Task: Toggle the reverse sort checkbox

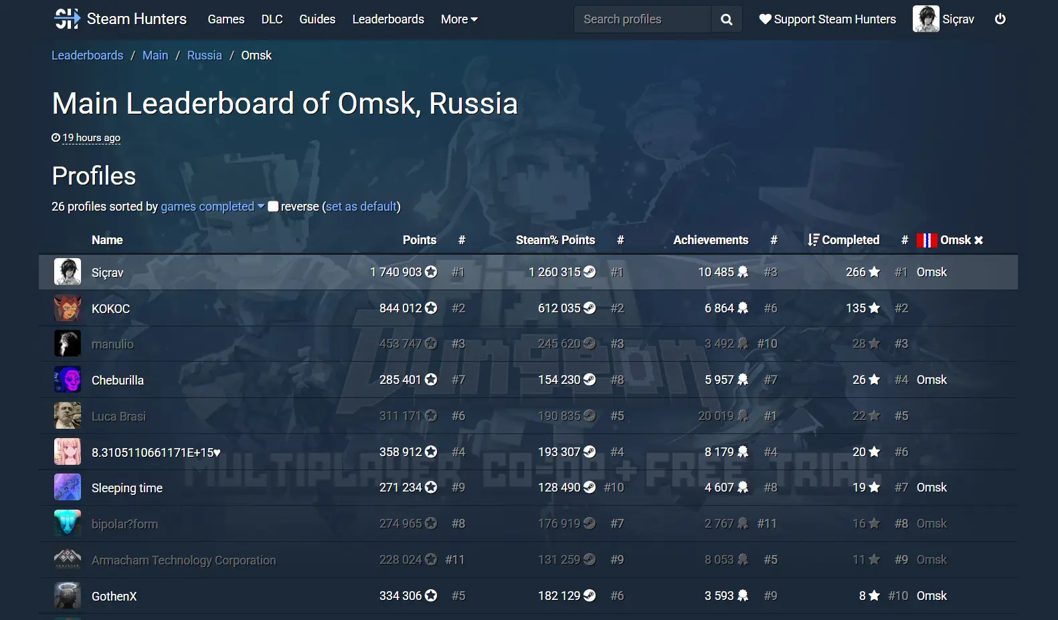Action: point(273,207)
